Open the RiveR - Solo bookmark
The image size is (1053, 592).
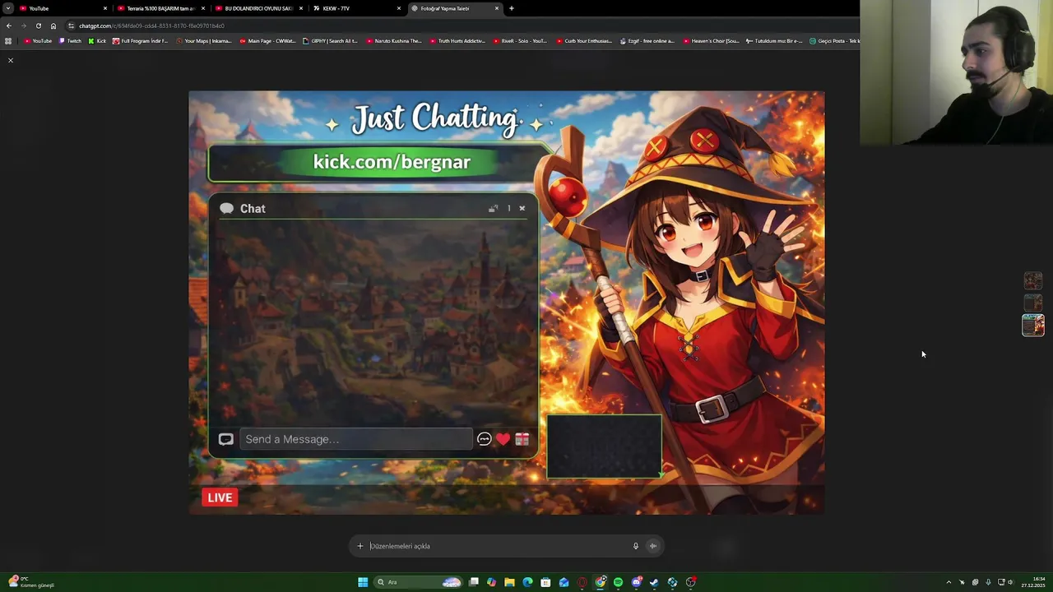point(521,41)
